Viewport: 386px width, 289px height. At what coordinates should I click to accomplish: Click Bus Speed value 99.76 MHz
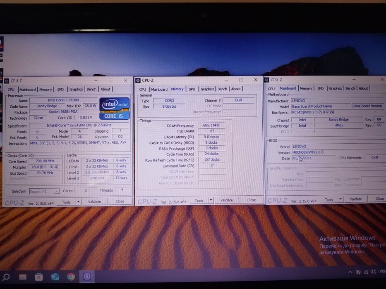(45, 173)
